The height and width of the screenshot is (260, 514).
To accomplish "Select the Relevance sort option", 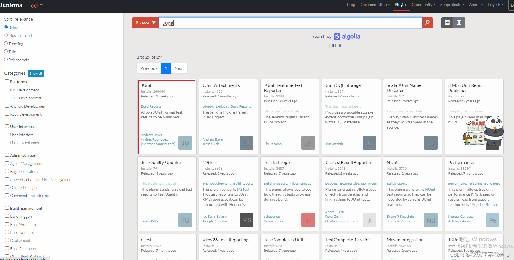I will pyautogui.click(x=6, y=27).
